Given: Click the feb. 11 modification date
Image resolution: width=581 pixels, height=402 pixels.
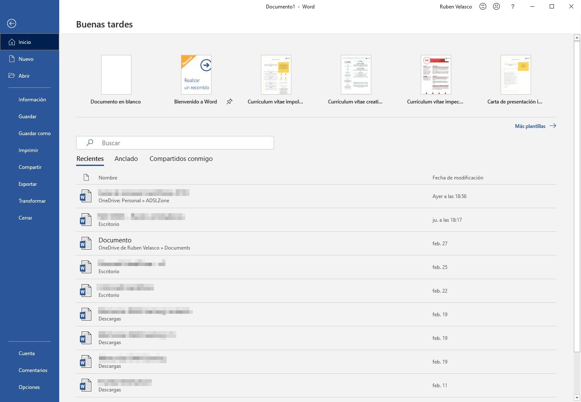Looking at the screenshot, I should (440, 386).
